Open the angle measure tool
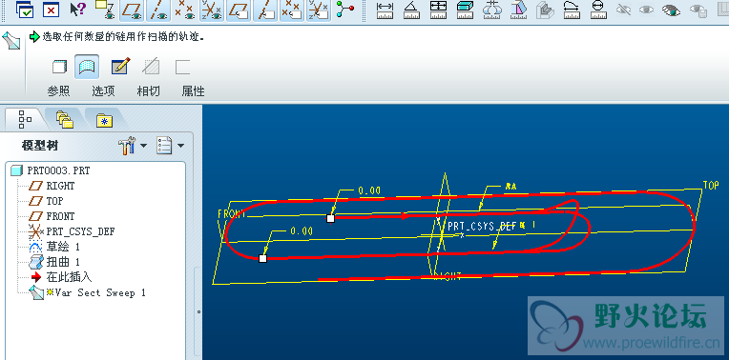 tap(411, 10)
